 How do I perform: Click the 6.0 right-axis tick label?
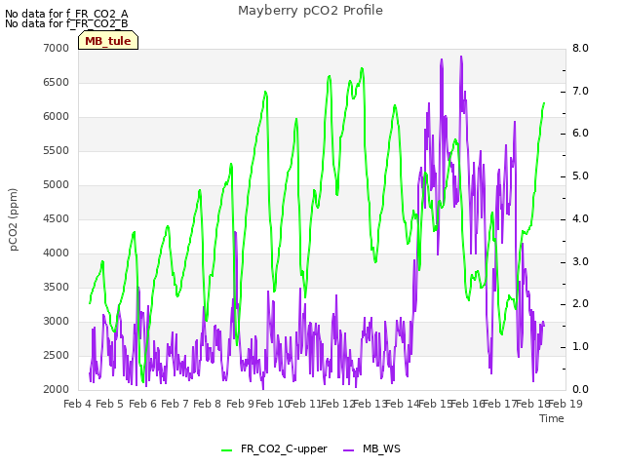pyautogui.click(x=580, y=134)
